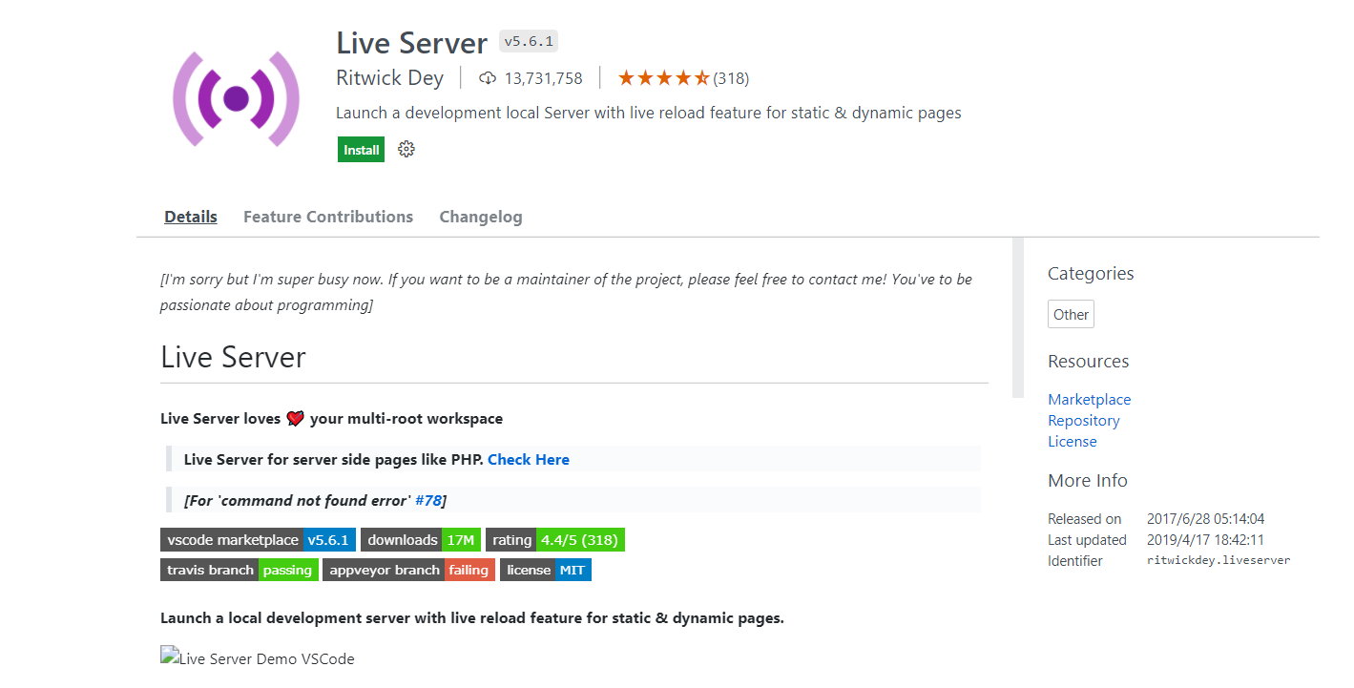Screen dimensions: 1354x688
Task: Click publisher name Ritwick Dey
Action: tap(389, 78)
